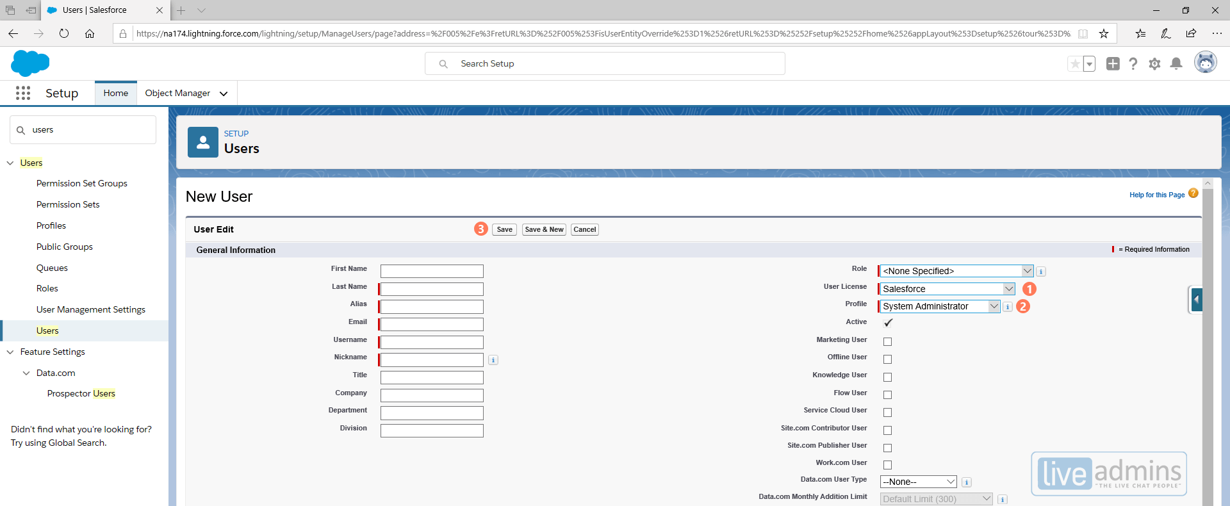Viewport: 1230px width, 506px height.
Task: Click the Role info icon
Action: coord(1041,272)
